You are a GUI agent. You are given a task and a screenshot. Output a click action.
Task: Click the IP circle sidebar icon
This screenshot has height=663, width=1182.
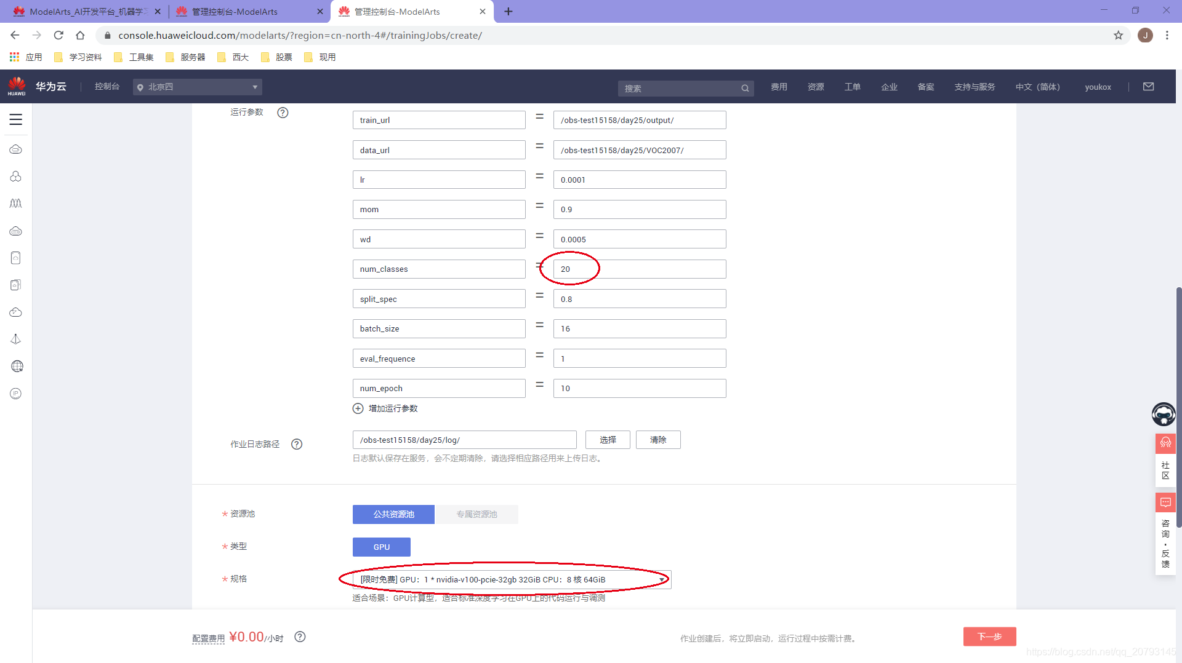point(16,394)
